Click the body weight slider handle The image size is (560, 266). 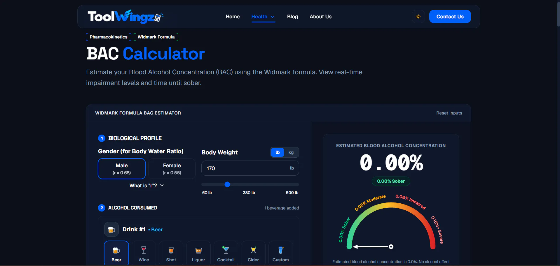tap(227, 184)
